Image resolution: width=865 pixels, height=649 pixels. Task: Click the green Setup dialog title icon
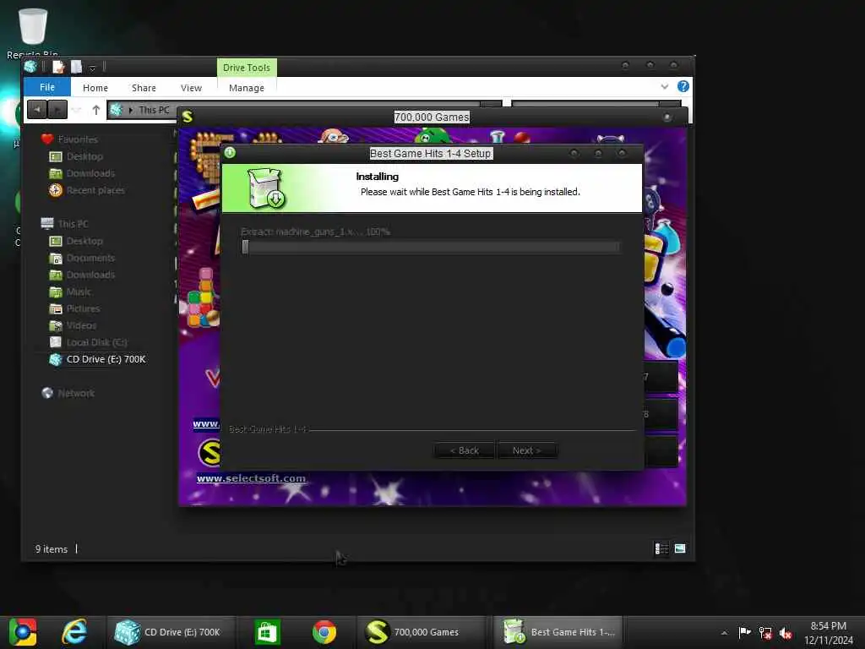coord(230,153)
